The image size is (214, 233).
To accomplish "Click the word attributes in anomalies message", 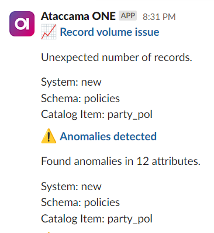I will (x=176, y=161).
